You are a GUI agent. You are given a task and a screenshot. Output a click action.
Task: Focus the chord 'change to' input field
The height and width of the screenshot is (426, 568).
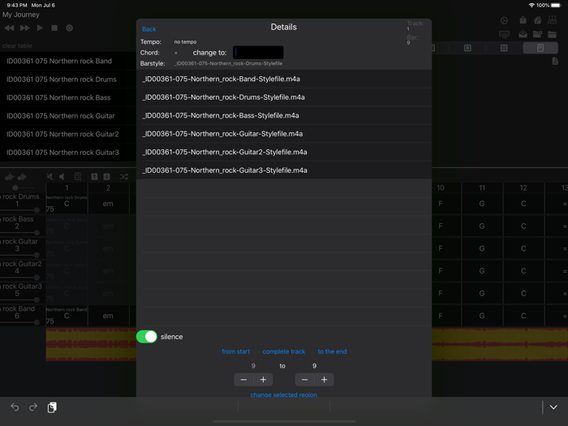pos(258,53)
